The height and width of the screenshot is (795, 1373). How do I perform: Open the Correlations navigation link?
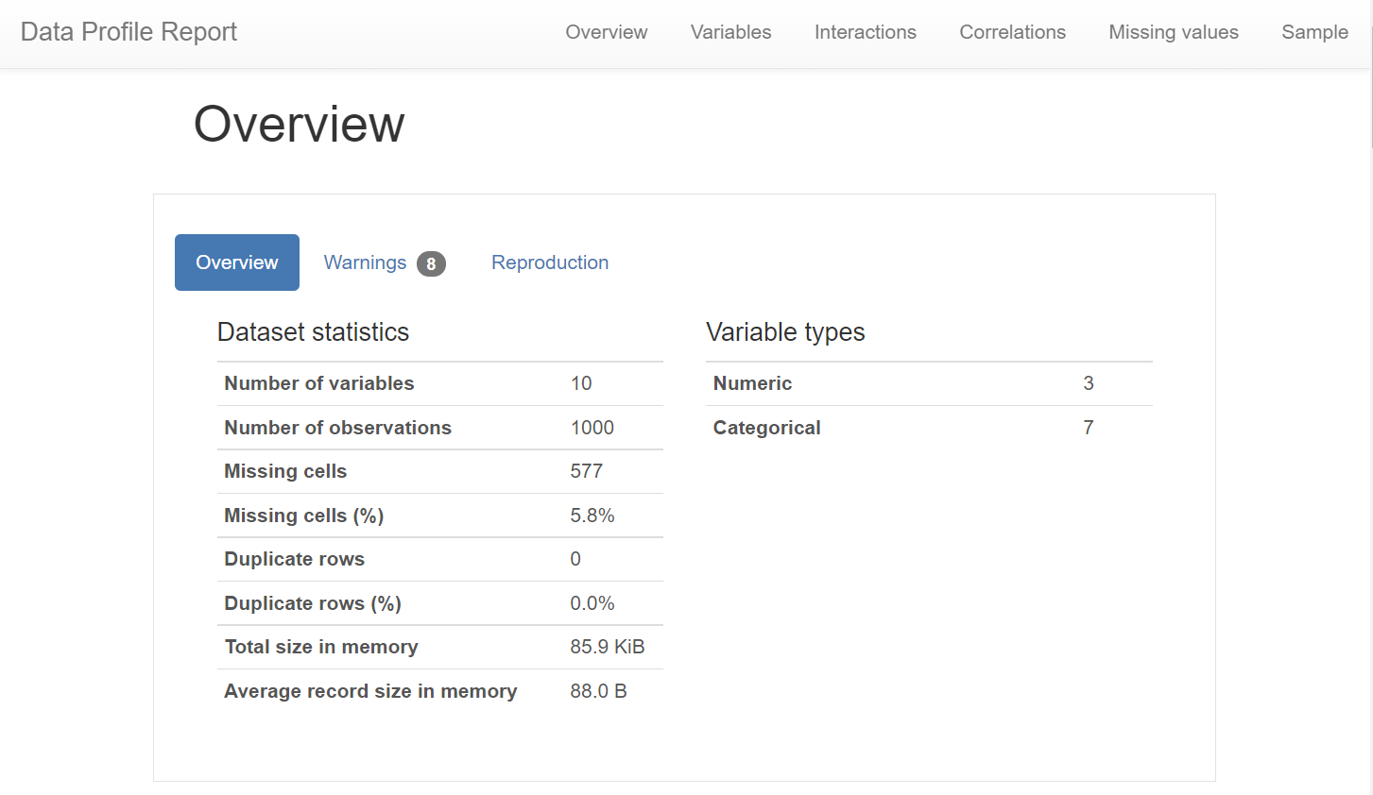point(1013,32)
